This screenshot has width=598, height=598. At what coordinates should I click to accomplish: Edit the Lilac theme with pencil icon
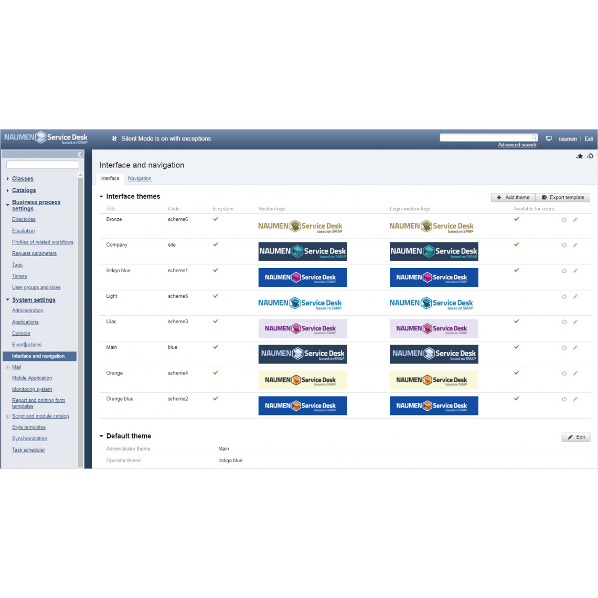(575, 322)
